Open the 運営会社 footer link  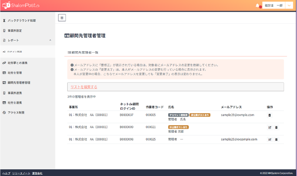click(37, 173)
